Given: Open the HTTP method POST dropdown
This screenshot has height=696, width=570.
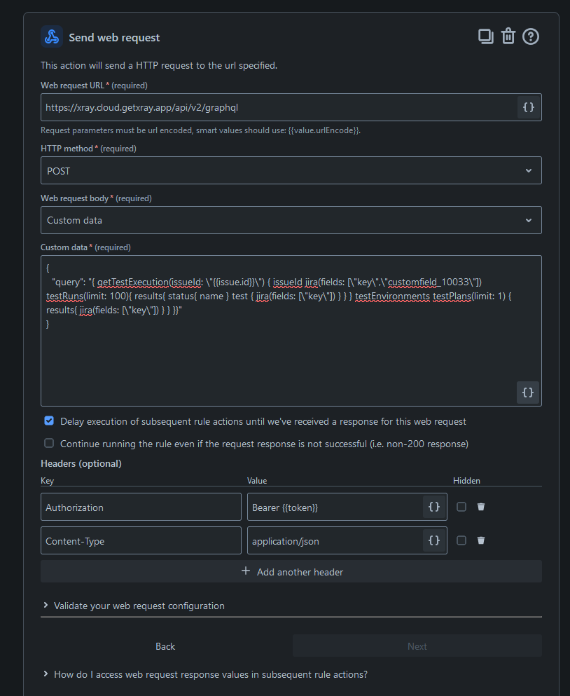Looking at the screenshot, I should coord(291,170).
